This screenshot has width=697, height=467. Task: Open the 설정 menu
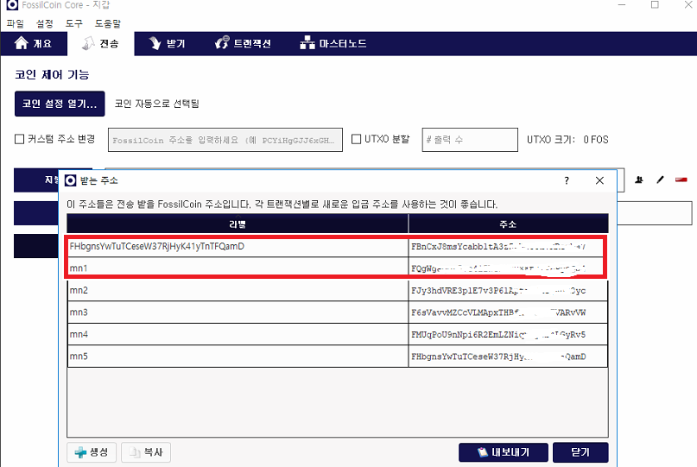point(44,23)
